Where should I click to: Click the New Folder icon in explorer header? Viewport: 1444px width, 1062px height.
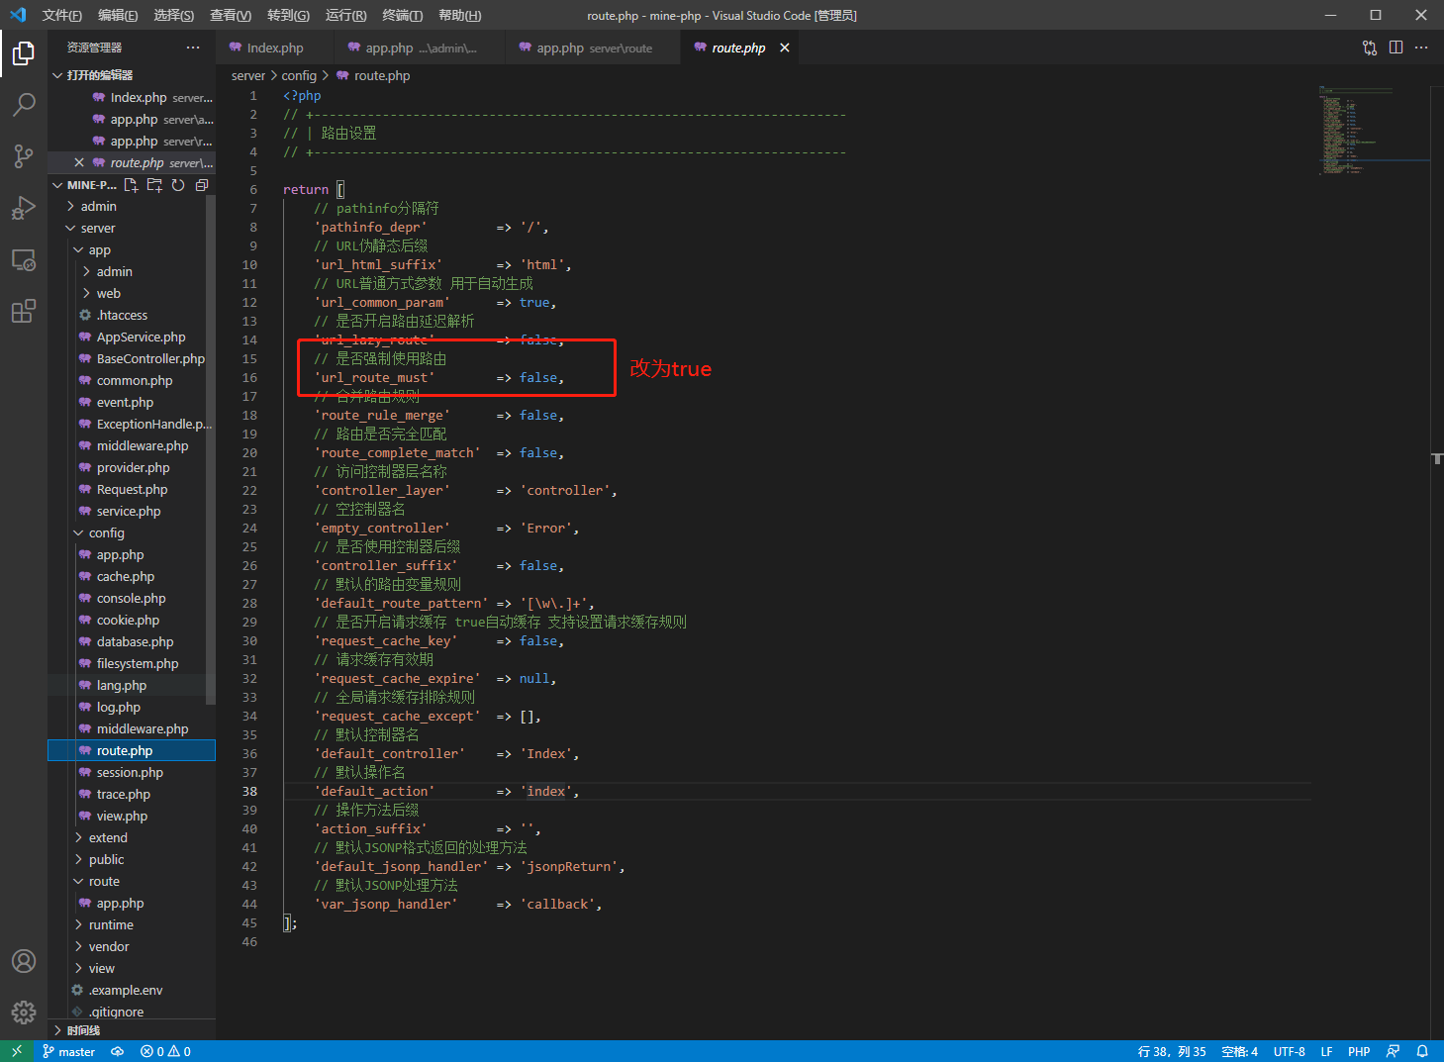click(154, 185)
